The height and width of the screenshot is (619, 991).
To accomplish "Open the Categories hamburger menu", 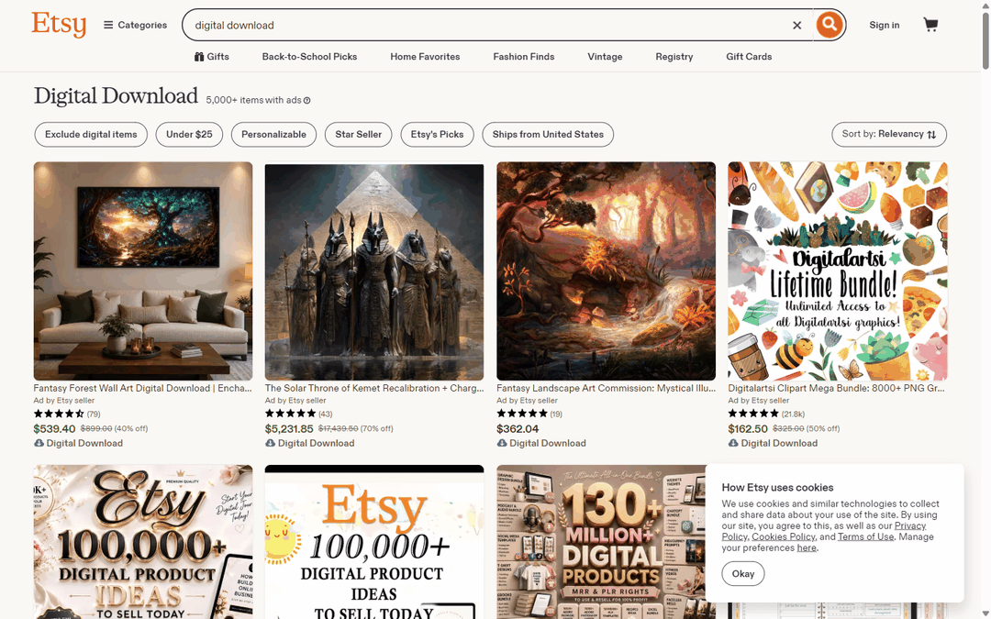I will point(135,26).
